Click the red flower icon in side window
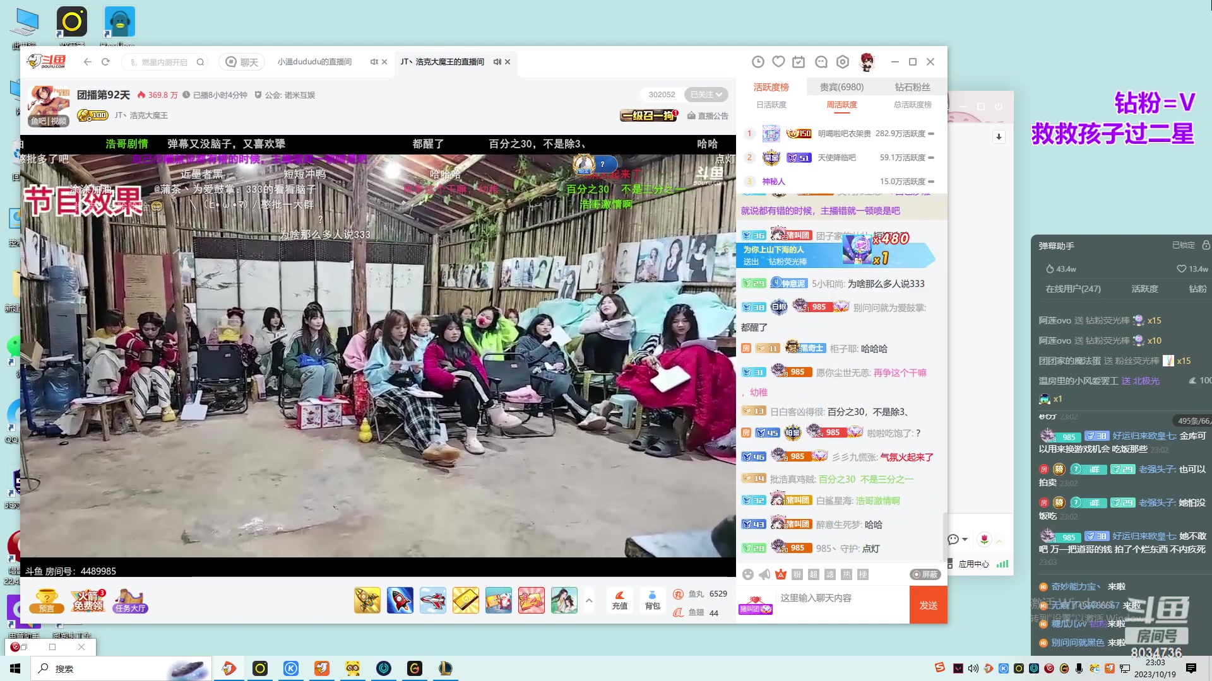The image size is (1212, 681). click(x=984, y=539)
